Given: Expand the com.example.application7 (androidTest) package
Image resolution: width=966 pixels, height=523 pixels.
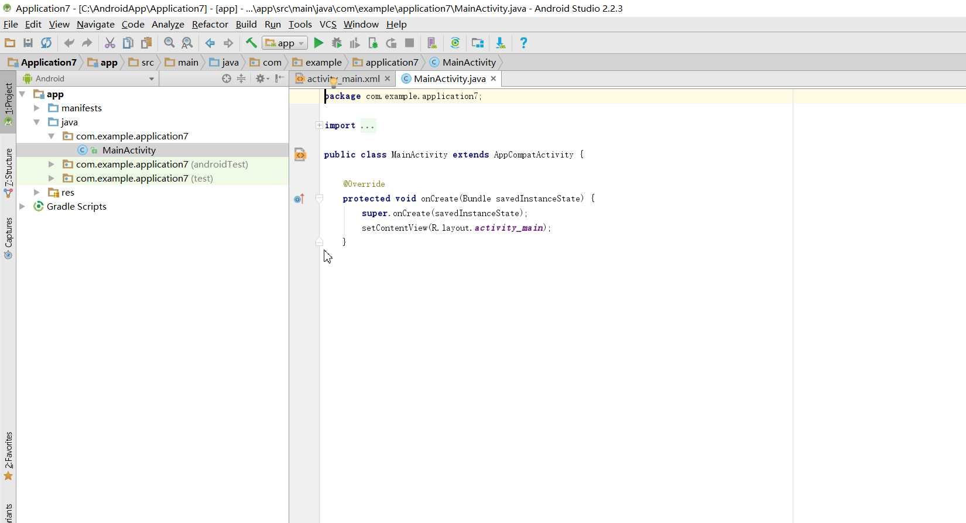Looking at the screenshot, I should (51, 164).
